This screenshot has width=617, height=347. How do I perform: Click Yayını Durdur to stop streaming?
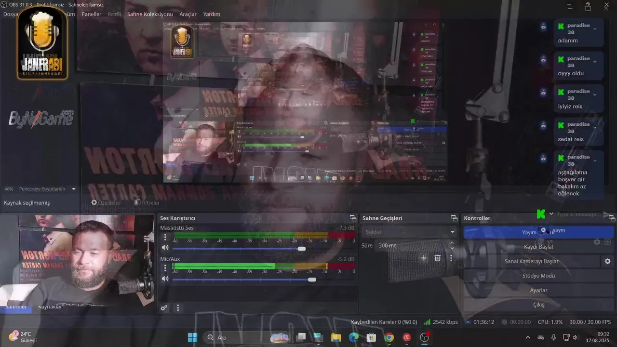click(x=538, y=232)
